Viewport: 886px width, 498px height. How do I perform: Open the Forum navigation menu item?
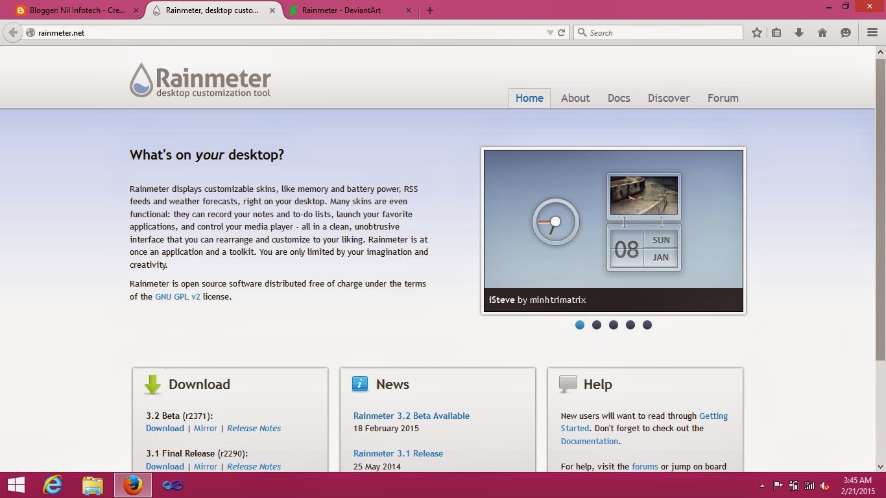coord(723,98)
